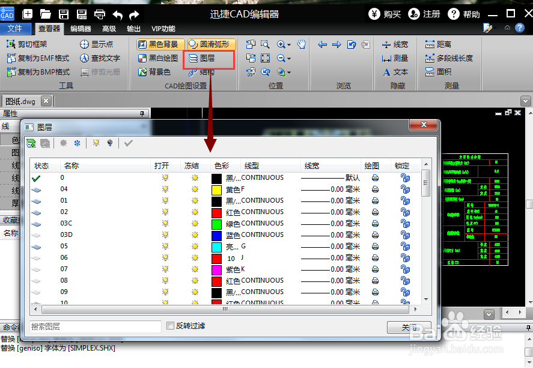Toggle 黑色背景 black background
The width and height of the screenshot is (533, 368).
[160, 44]
